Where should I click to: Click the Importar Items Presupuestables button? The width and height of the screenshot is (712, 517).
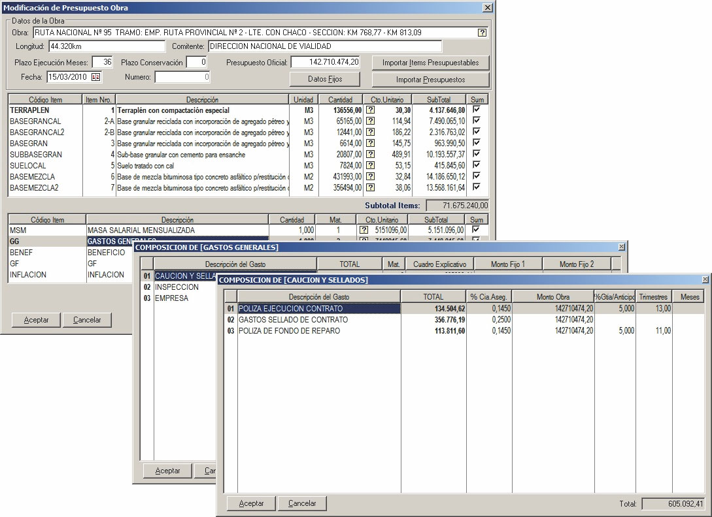click(430, 63)
